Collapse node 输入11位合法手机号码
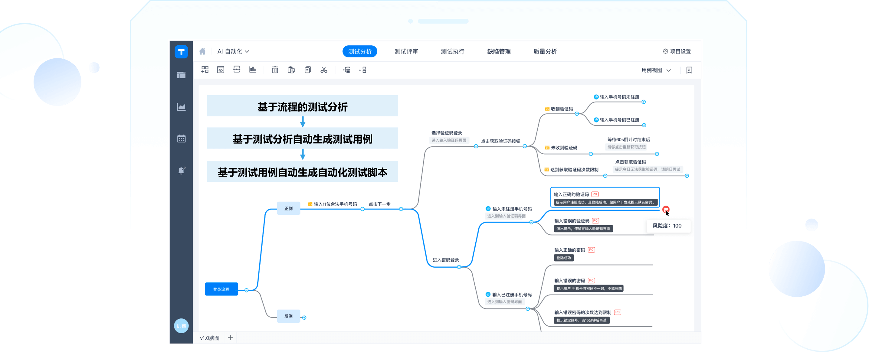Screen dimensions: 869x352 tap(363, 209)
